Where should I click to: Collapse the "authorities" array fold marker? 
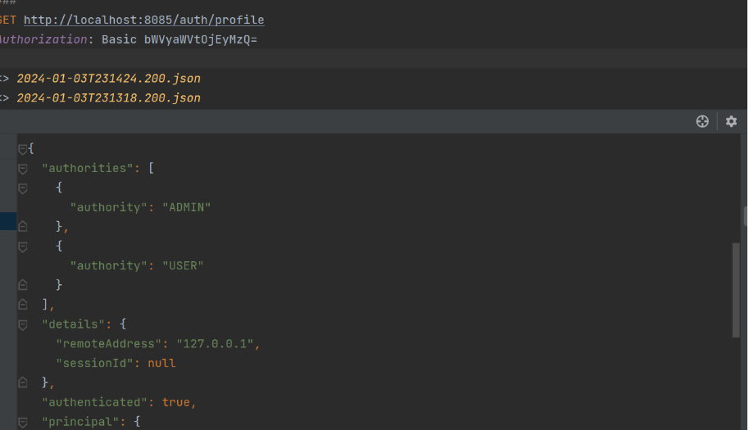pyautogui.click(x=22, y=169)
